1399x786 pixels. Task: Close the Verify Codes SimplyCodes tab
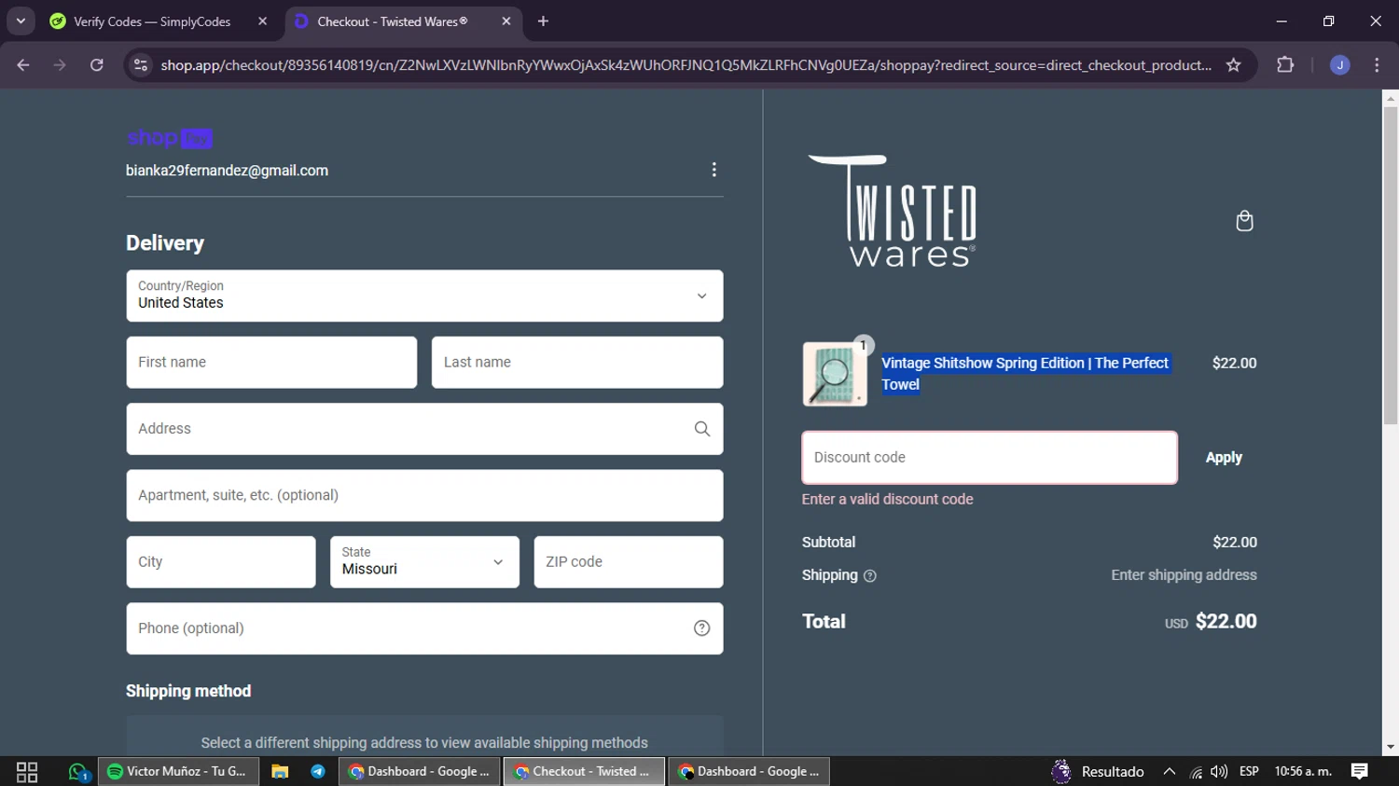[x=262, y=21]
